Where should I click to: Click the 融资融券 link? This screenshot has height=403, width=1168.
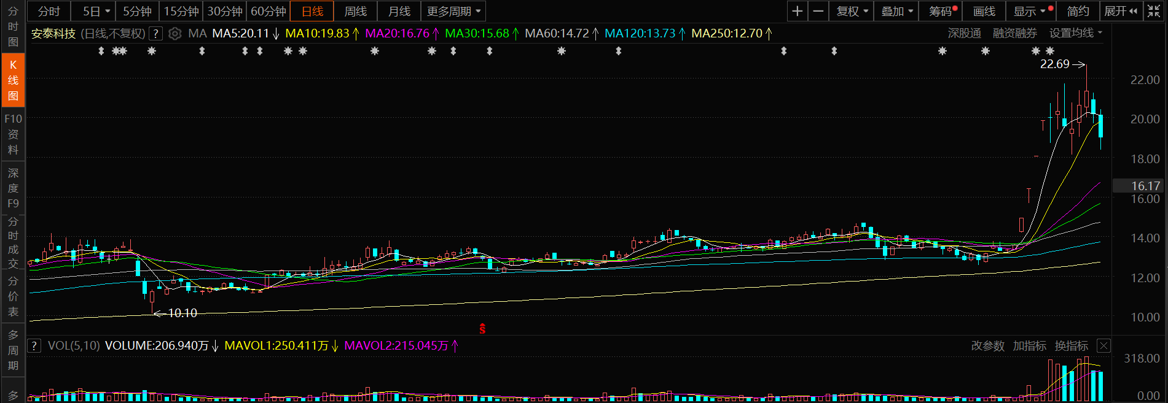1015,33
